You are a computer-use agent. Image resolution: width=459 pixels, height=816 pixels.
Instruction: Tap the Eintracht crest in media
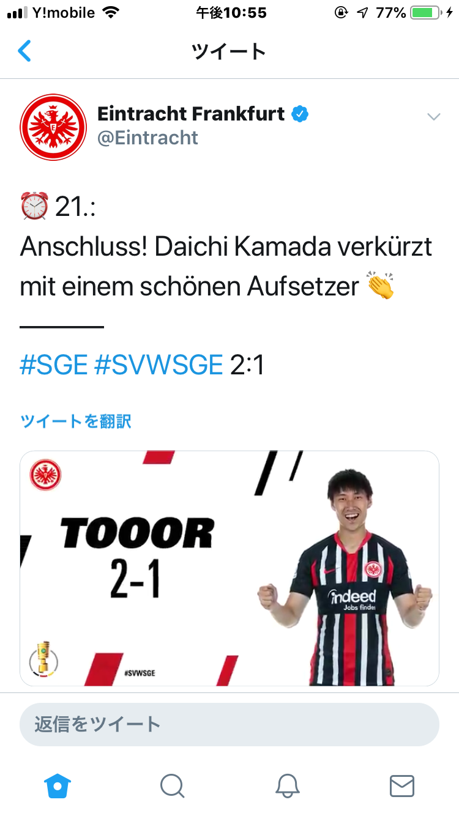[x=46, y=475]
